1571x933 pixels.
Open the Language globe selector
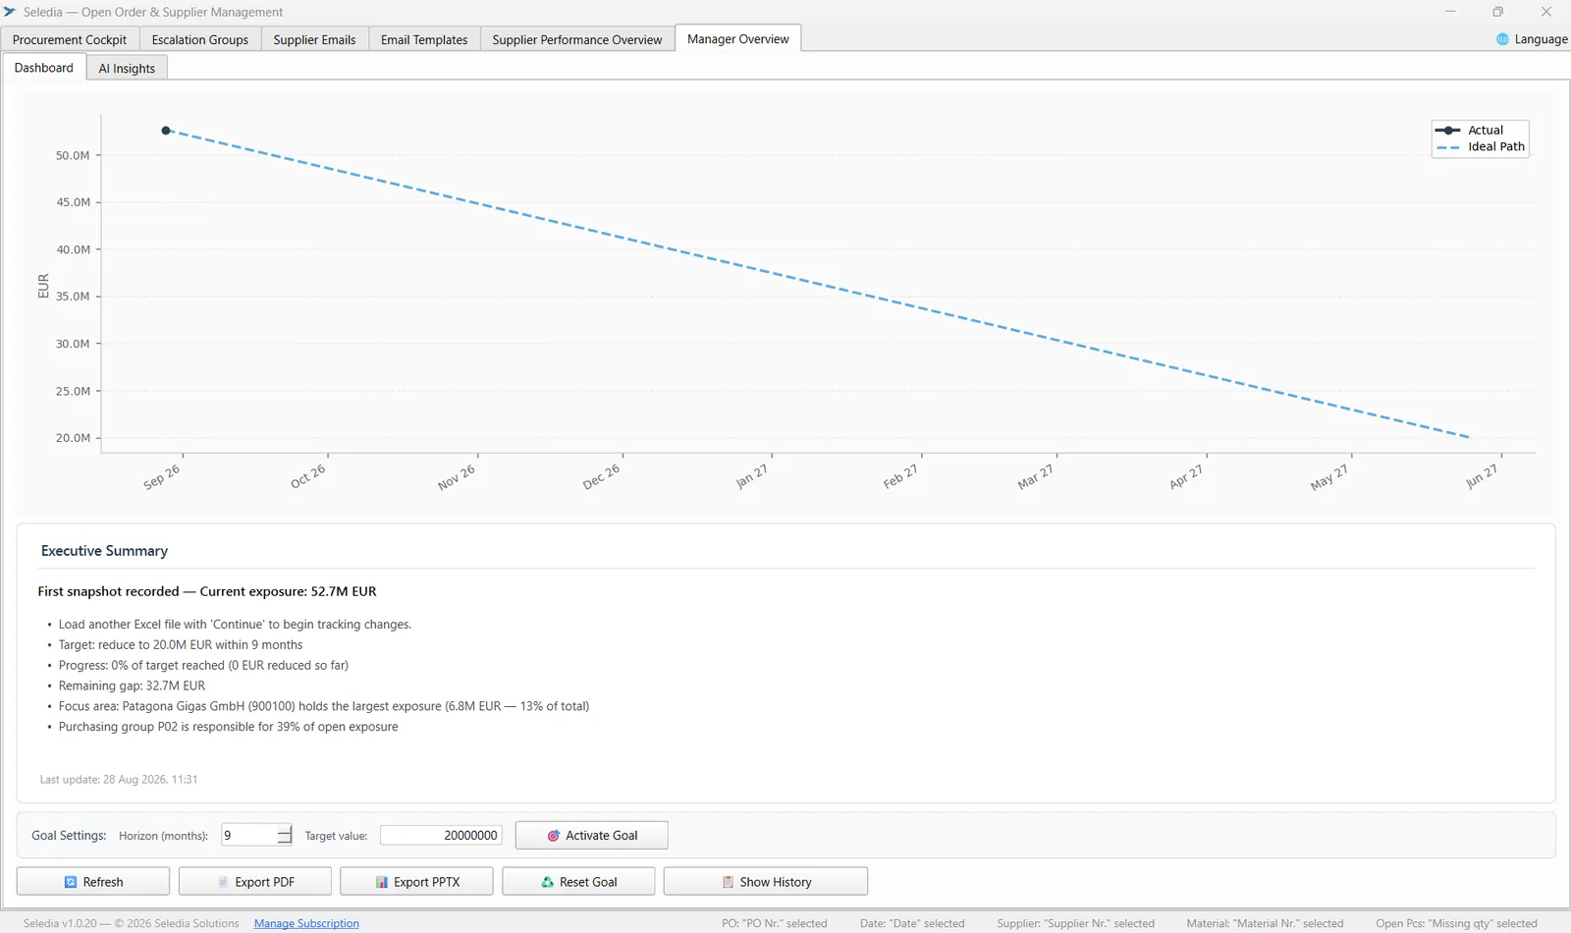pyautogui.click(x=1532, y=39)
